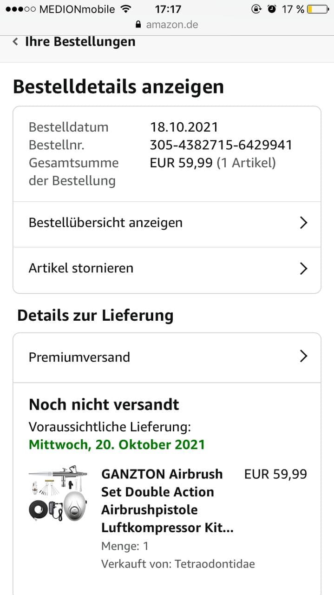The image size is (334, 595).
Task: Tap the battery icon in status bar
Action: (x=317, y=9)
